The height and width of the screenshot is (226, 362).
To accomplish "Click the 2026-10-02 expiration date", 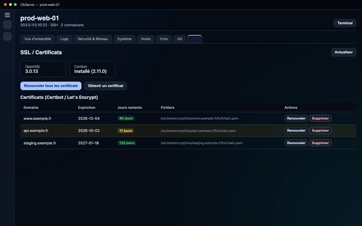I will [x=89, y=131].
